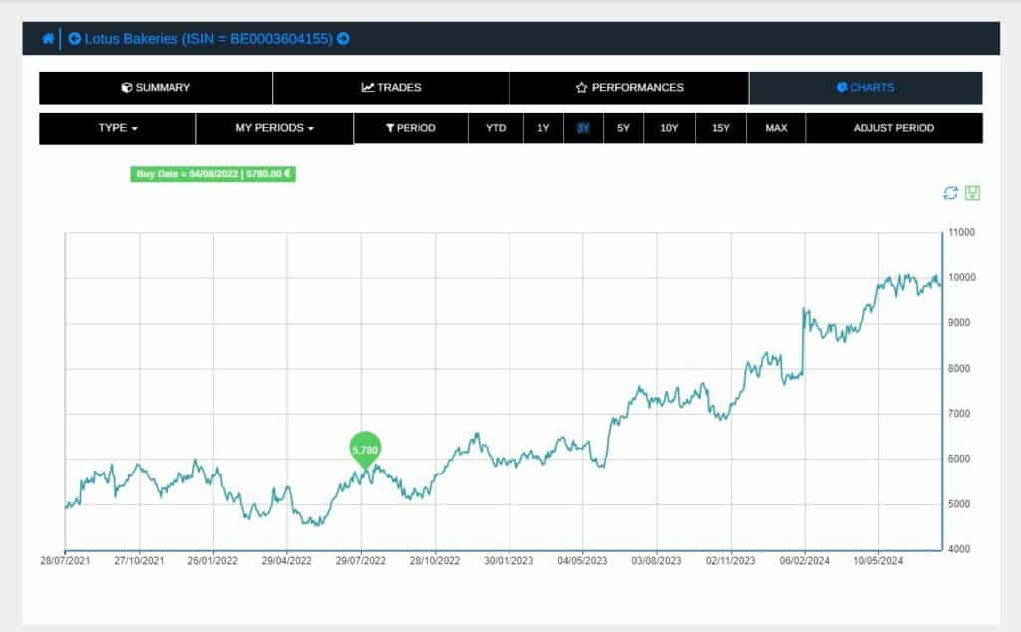Select the 10Y period option
The image size is (1021, 632).
coord(670,128)
